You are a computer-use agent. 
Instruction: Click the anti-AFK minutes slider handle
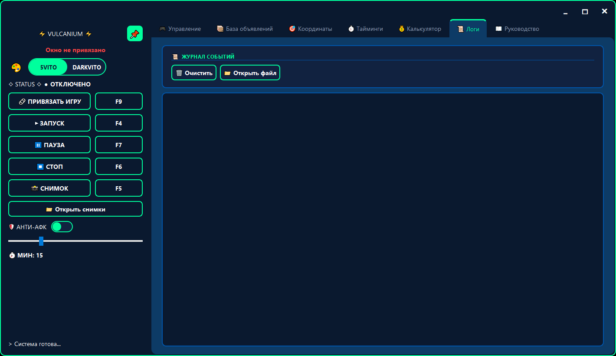tap(41, 241)
